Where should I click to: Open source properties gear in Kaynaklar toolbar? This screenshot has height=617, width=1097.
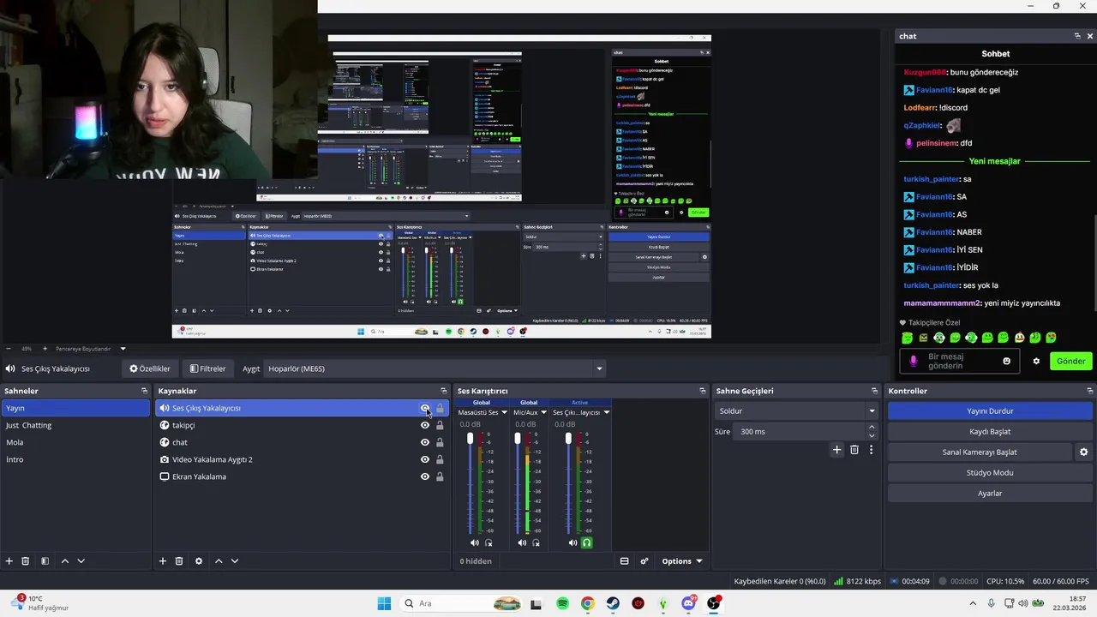[199, 561]
